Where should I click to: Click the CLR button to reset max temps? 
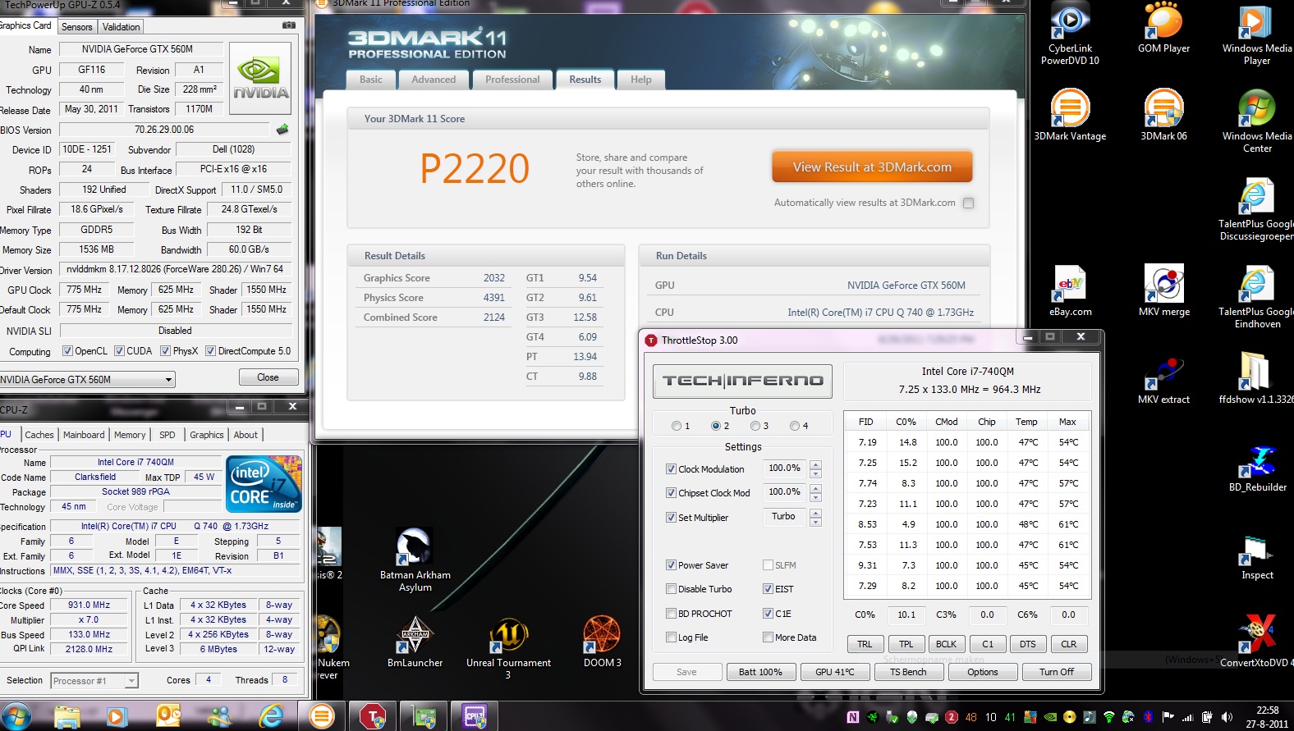click(1069, 644)
